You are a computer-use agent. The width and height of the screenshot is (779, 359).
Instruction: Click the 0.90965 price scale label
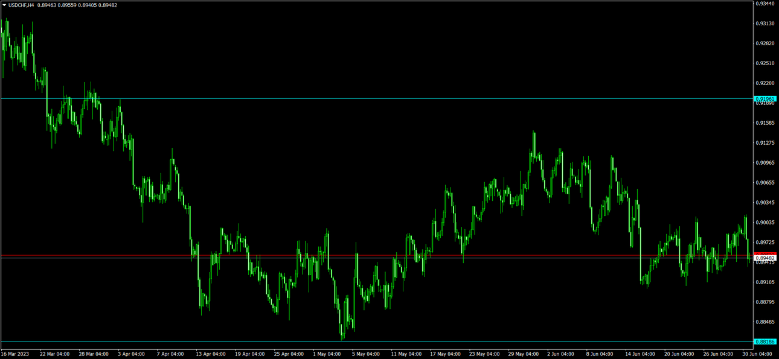[x=765, y=163]
